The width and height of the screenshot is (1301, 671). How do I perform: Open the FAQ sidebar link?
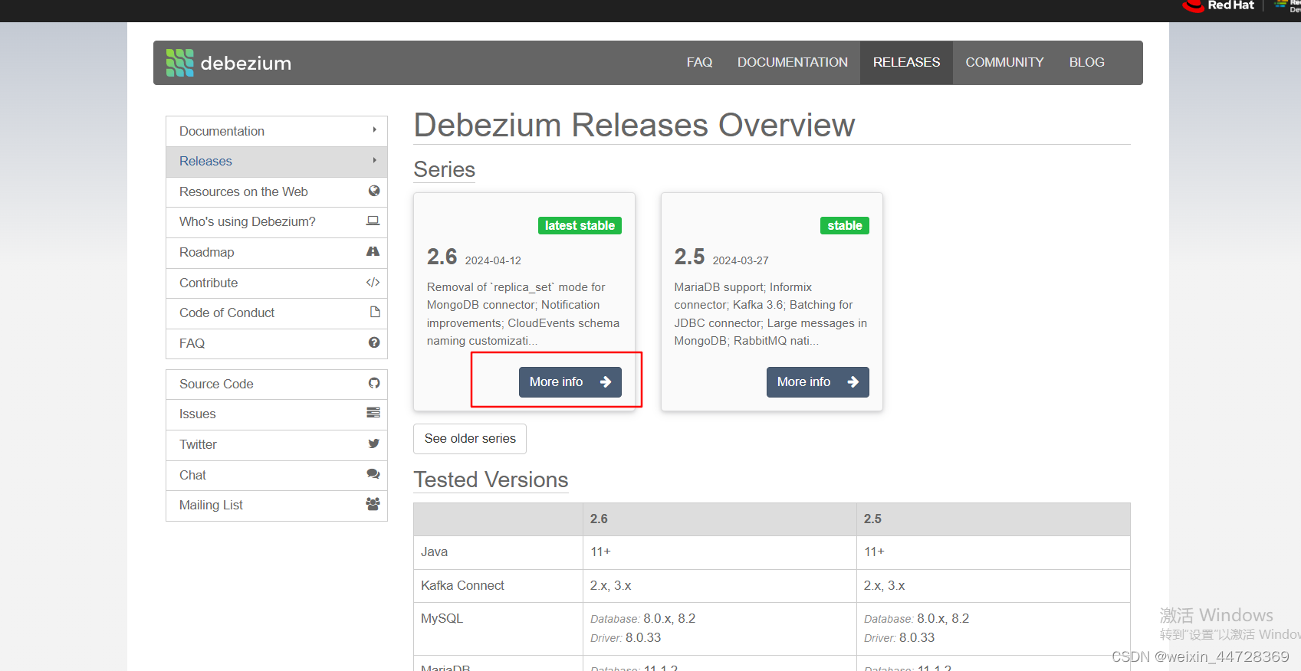[x=277, y=343]
